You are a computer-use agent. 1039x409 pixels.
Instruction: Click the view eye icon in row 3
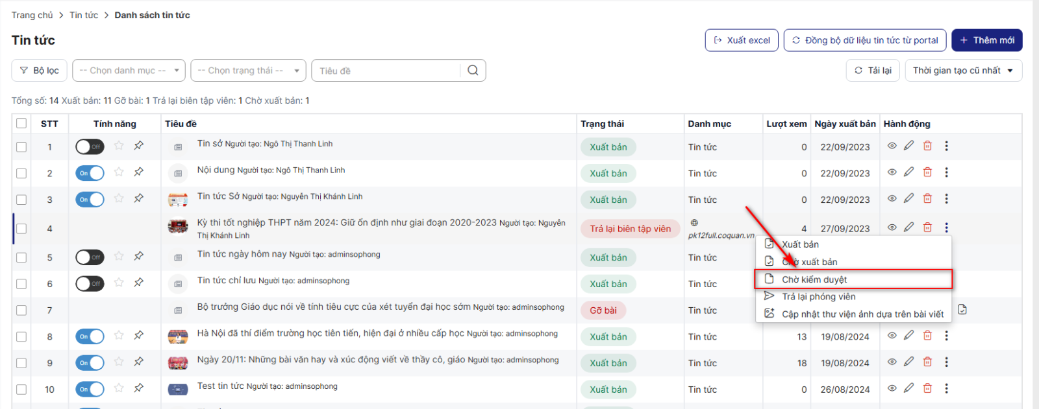(892, 199)
